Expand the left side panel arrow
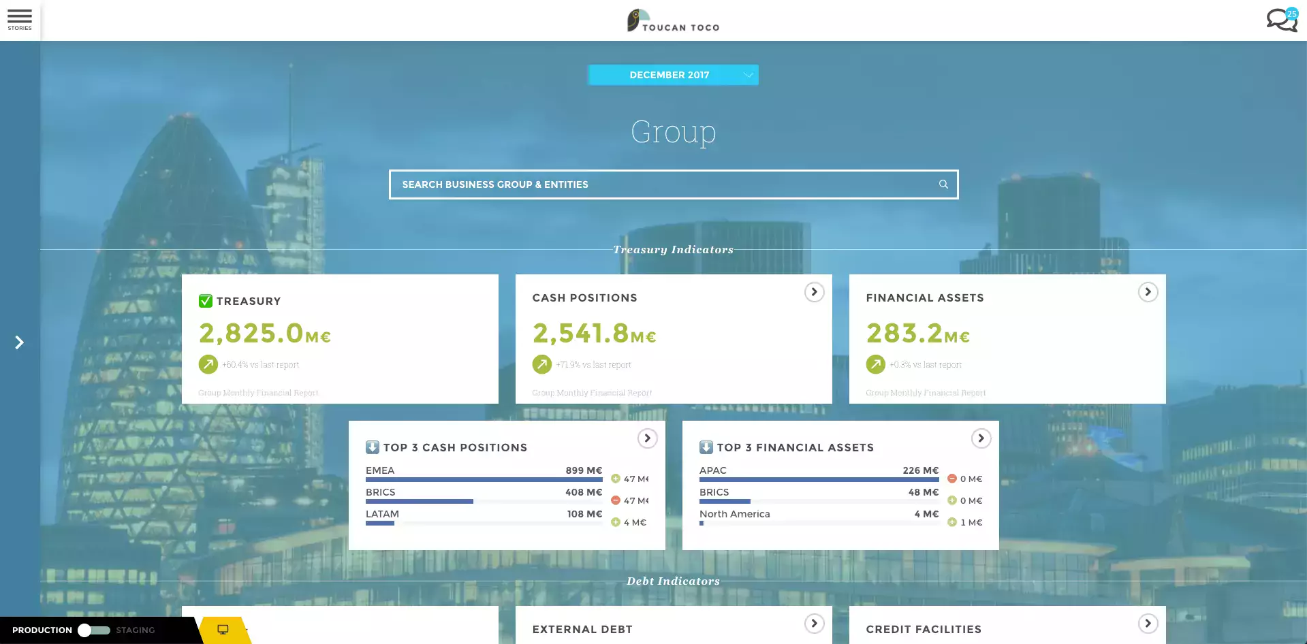 click(20, 342)
